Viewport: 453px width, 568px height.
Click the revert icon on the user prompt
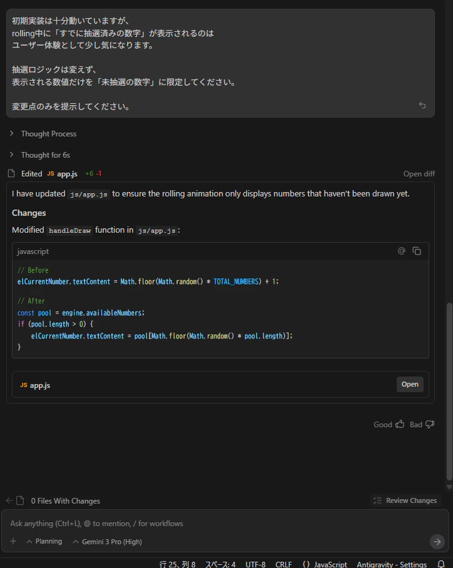click(422, 105)
